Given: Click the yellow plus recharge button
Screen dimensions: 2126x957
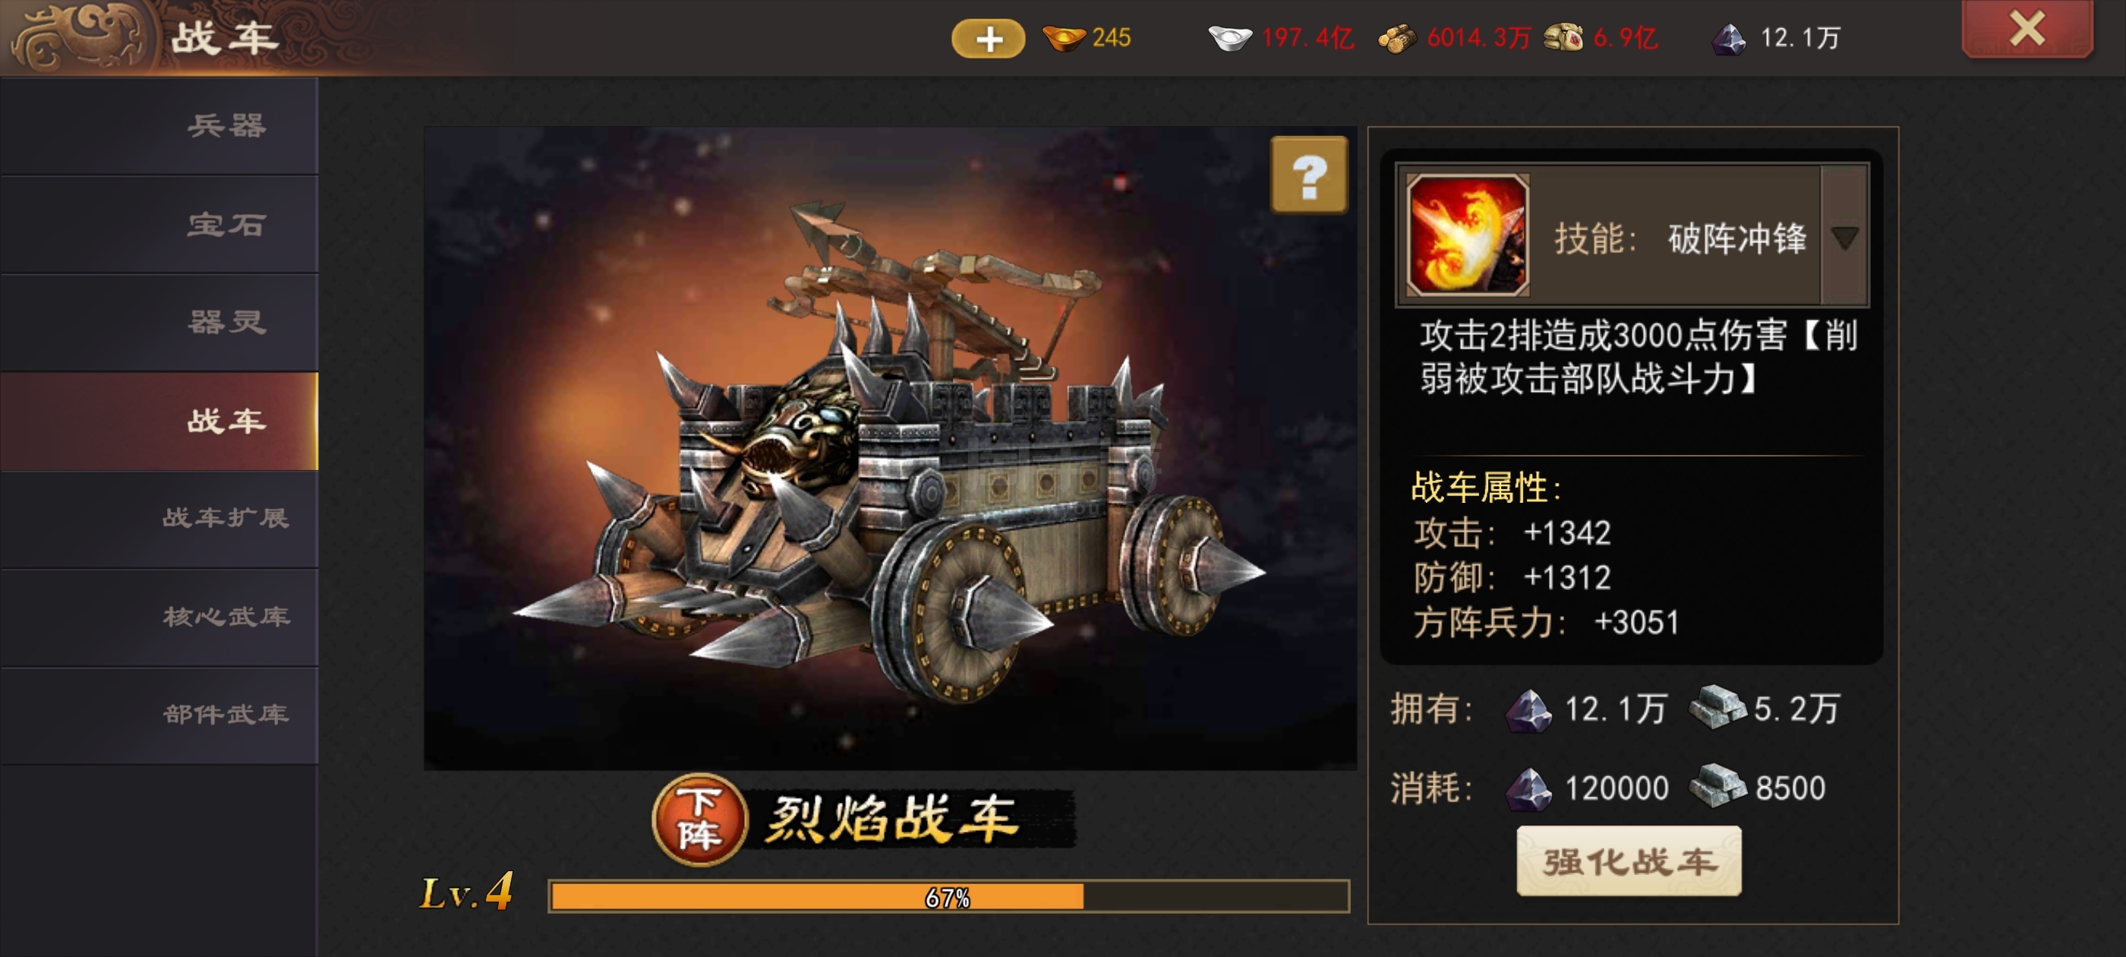Looking at the screenshot, I should click(x=988, y=39).
